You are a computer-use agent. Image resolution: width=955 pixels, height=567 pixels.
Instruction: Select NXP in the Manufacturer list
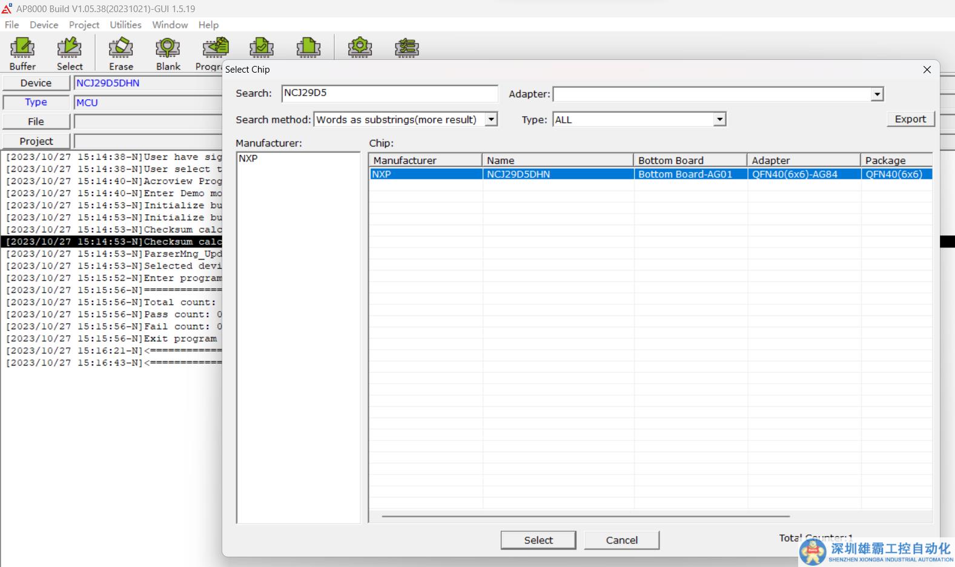[248, 159]
